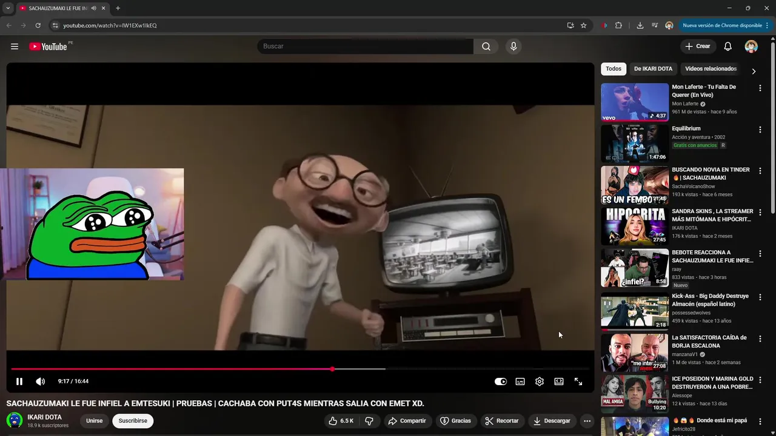Click Descargar to download video
The image size is (776, 436).
pos(552,421)
